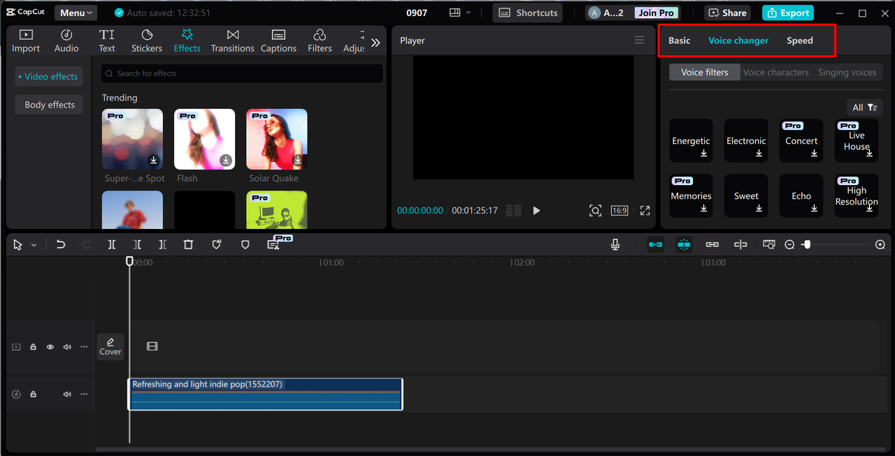Collapse the Video effects category
Viewport: 895px width, 456px height.
pyautogui.click(x=48, y=76)
